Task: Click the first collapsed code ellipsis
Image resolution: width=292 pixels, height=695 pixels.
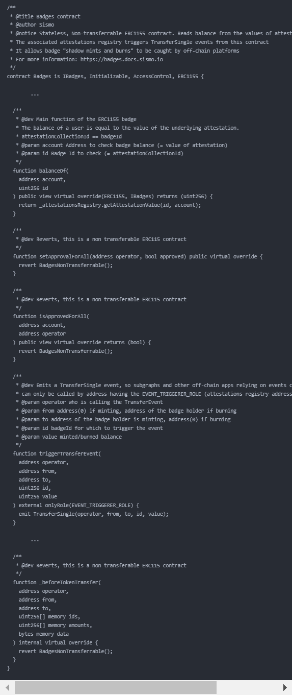Action: [x=35, y=94]
